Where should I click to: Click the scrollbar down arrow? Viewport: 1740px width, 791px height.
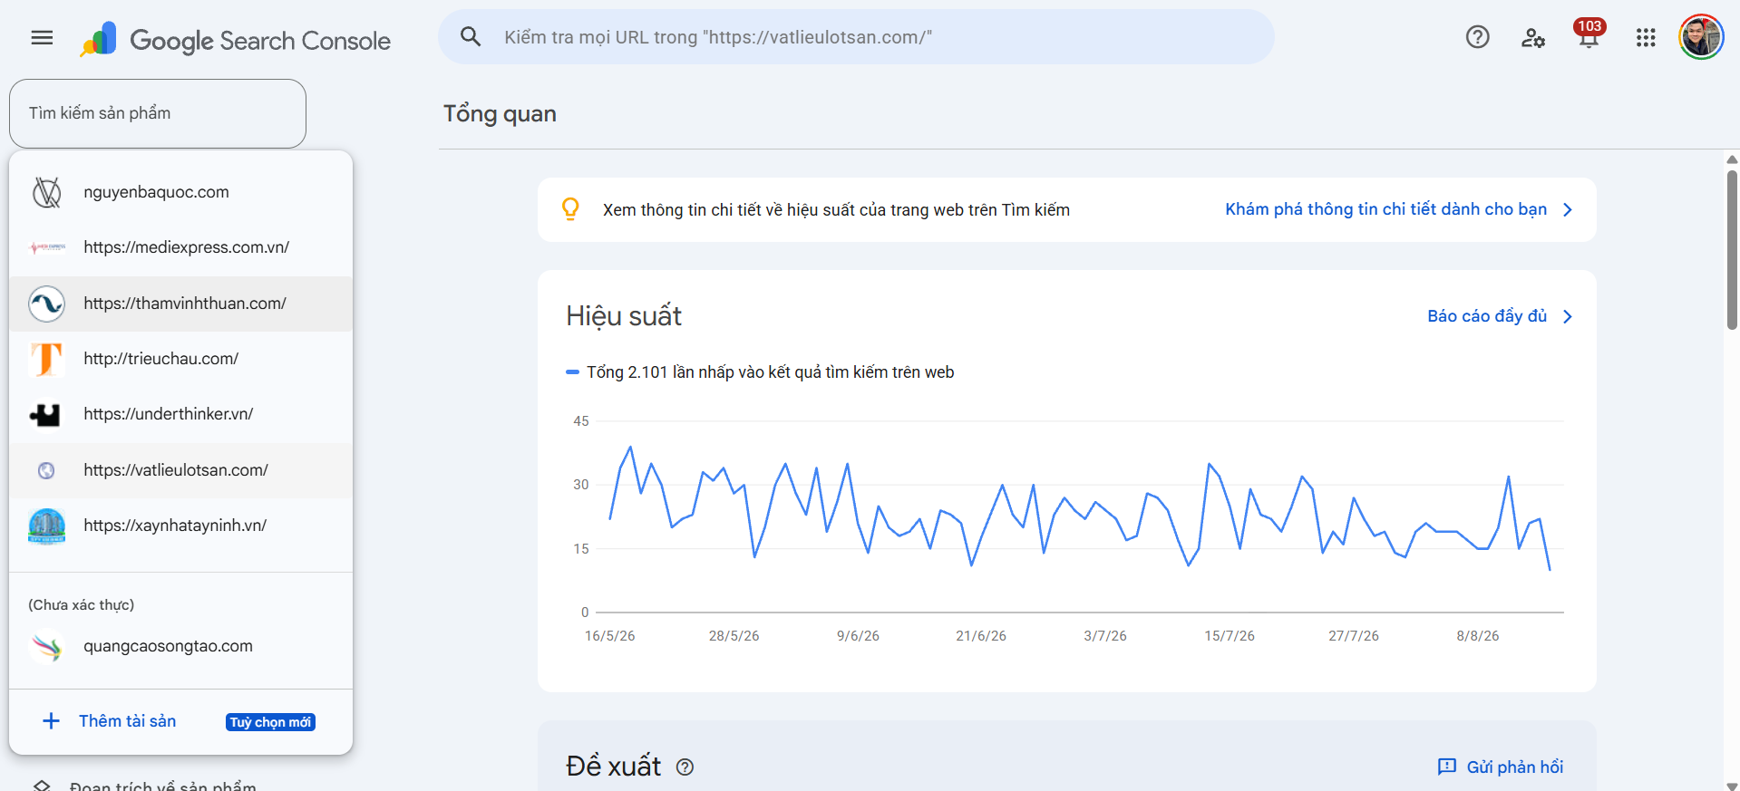[1732, 785]
